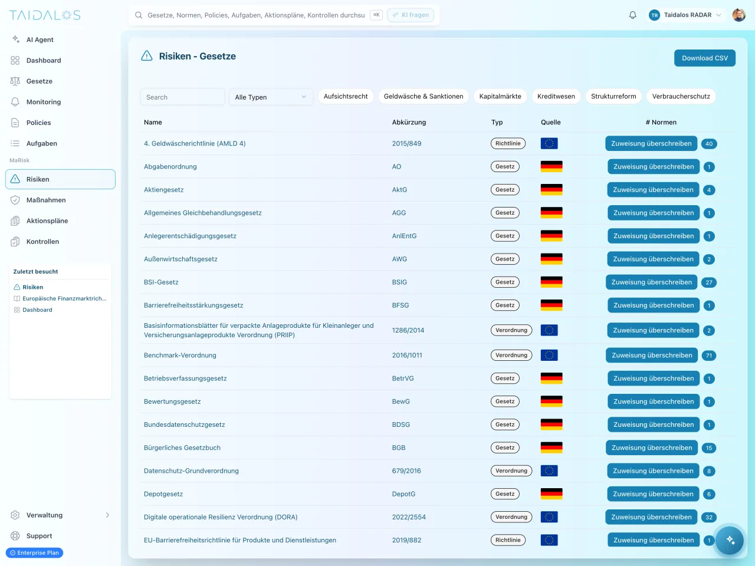Filter by Strukturreform
Viewport: 755px width, 566px height.
[x=613, y=97]
